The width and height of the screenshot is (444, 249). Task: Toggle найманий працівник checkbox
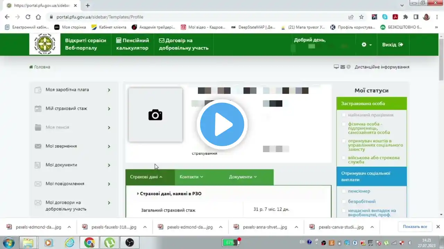tap(344, 115)
